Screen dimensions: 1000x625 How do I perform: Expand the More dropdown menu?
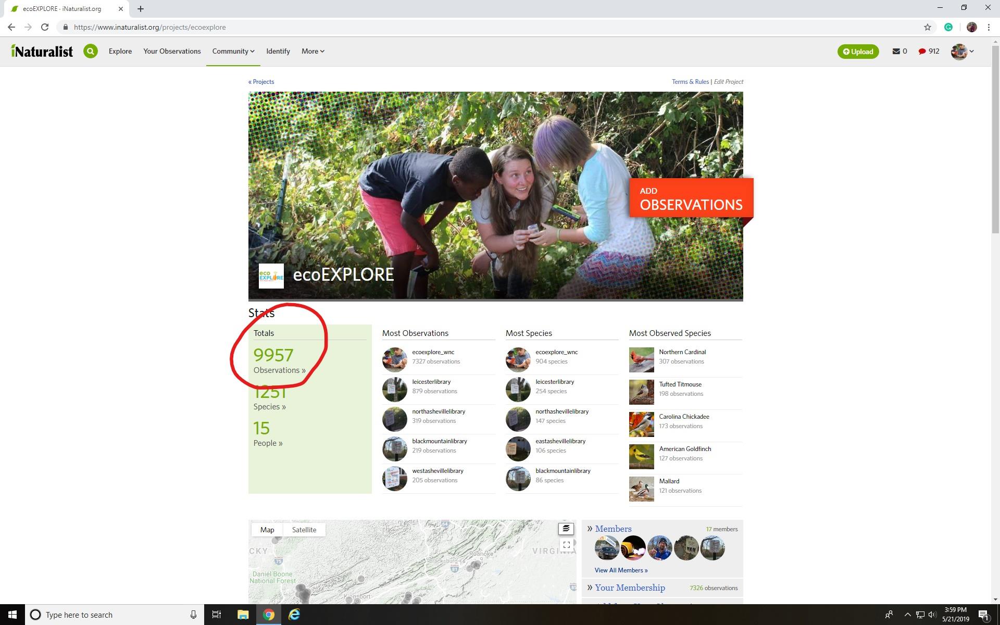pos(313,51)
